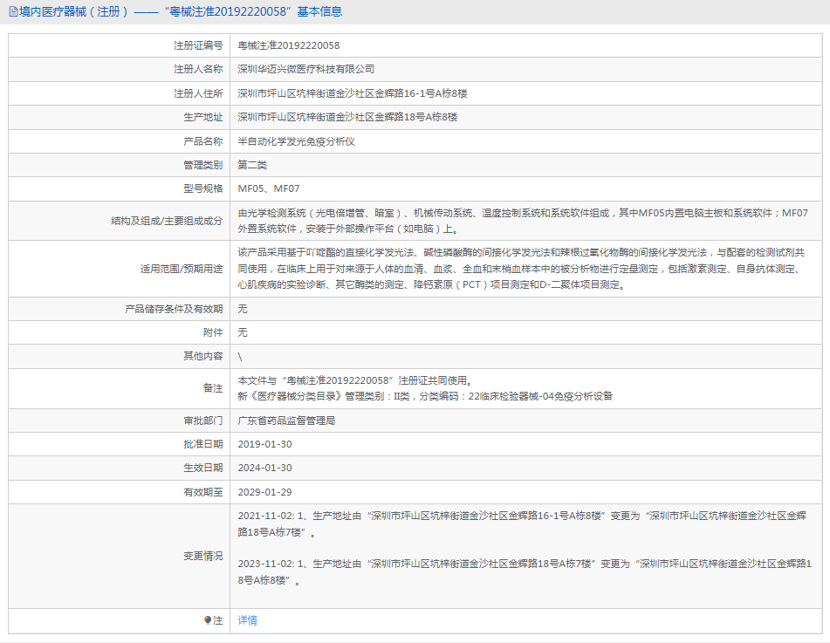Open the 详情 link in the note row
The image size is (830, 643).
(247, 620)
